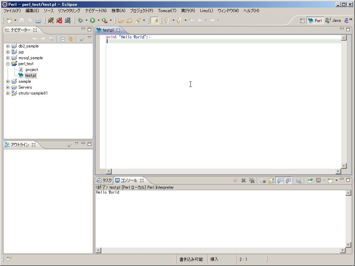This screenshot has height=266, width=355.
Task: Expand the jsp project node
Action: (x=8, y=52)
